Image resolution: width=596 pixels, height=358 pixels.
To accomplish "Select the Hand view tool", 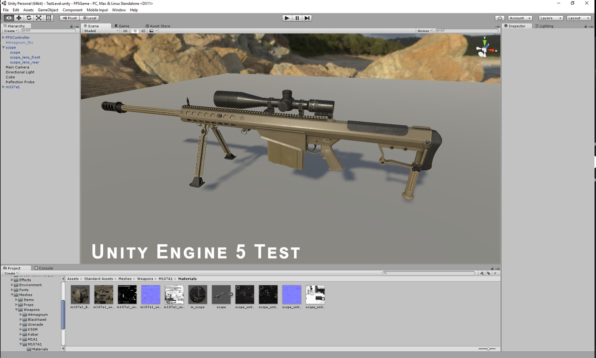I will tap(9, 18).
